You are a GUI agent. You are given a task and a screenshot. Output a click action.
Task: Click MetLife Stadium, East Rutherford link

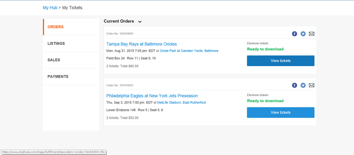[x=181, y=102]
